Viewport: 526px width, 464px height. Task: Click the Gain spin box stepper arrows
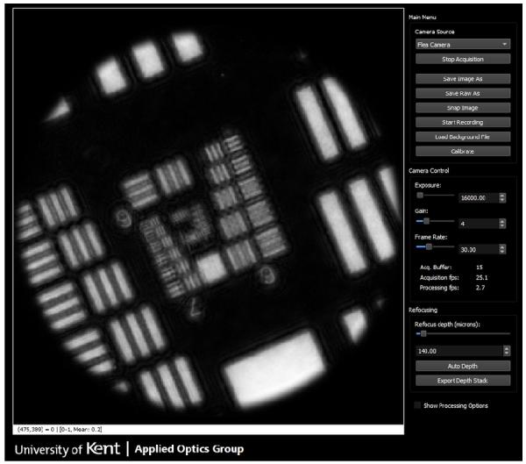pyautogui.click(x=502, y=224)
